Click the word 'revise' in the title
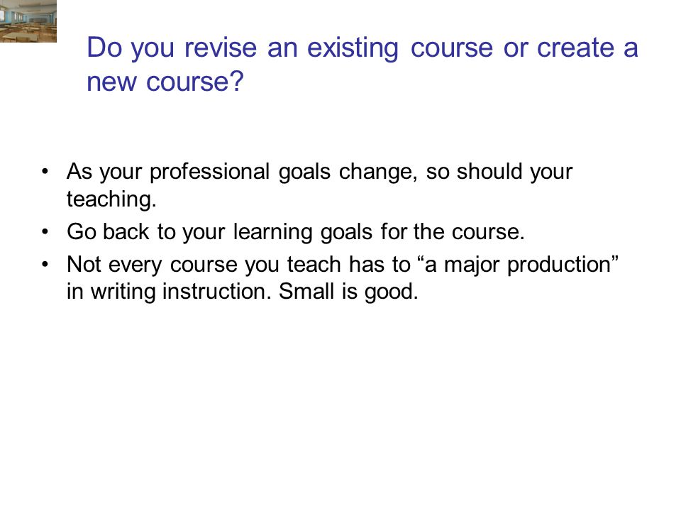681x511 pixels. tap(220, 48)
